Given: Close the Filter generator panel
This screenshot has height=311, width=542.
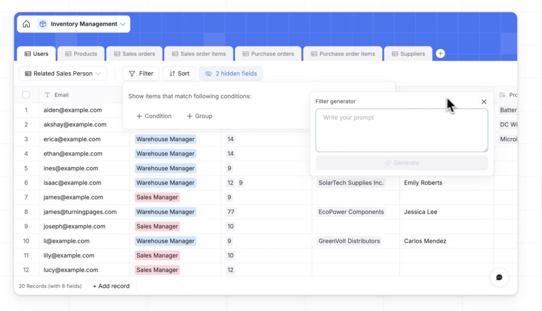Looking at the screenshot, I should (x=484, y=102).
